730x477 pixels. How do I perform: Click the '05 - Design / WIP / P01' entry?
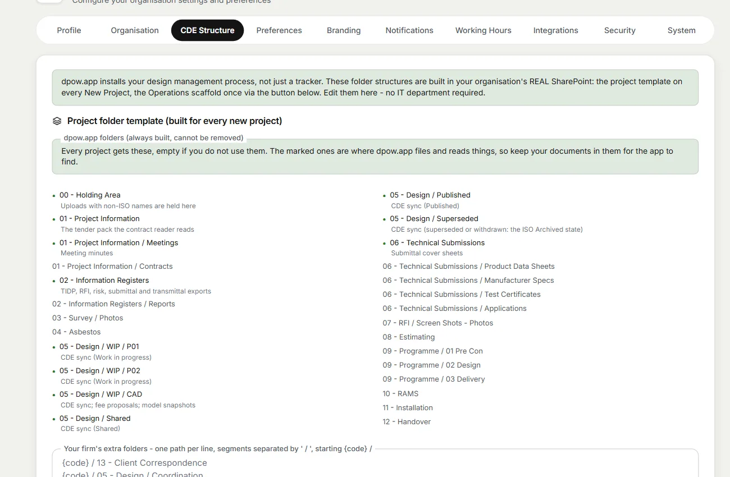99,347
